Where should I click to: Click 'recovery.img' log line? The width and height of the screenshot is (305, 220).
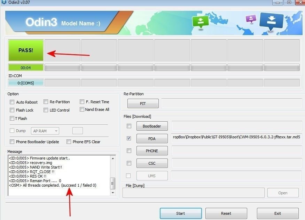point(31,163)
